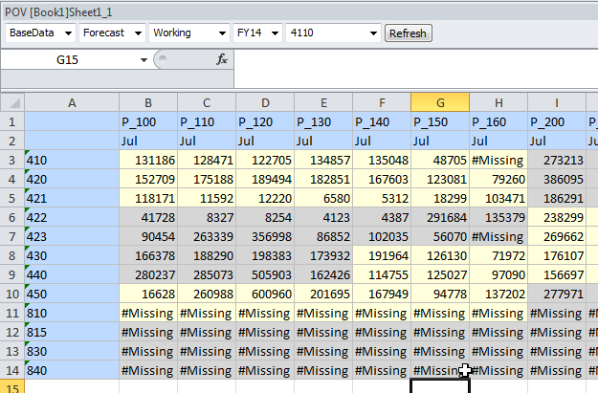Click cell P_200 in row 1
This screenshot has width=598, height=393.
click(x=557, y=121)
